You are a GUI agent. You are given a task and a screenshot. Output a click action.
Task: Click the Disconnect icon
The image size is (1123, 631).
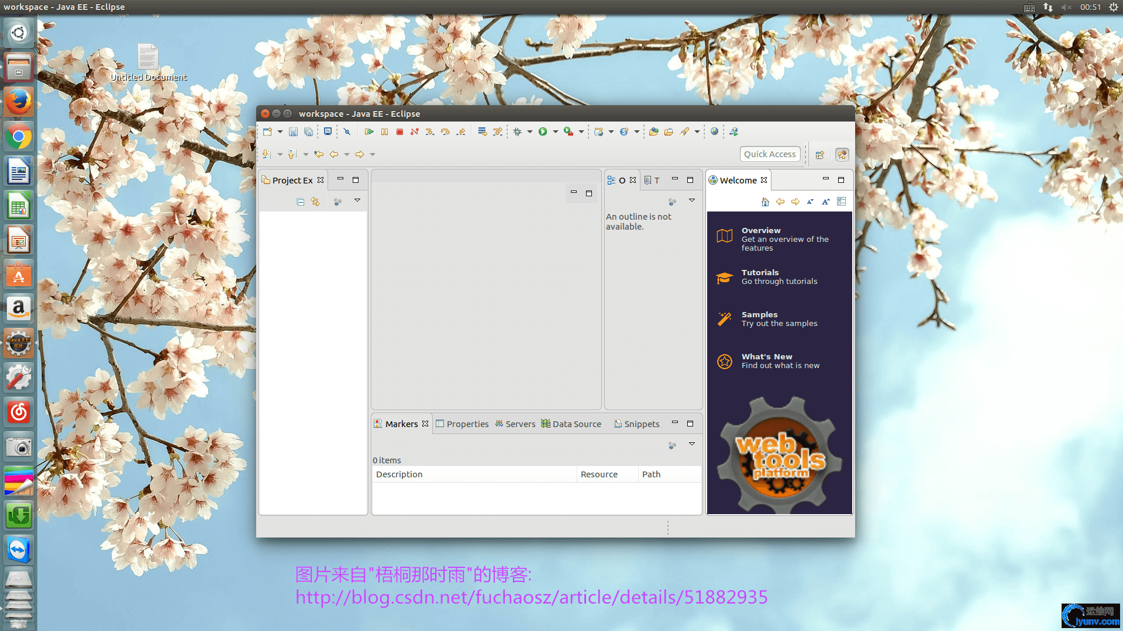(415, 132)
